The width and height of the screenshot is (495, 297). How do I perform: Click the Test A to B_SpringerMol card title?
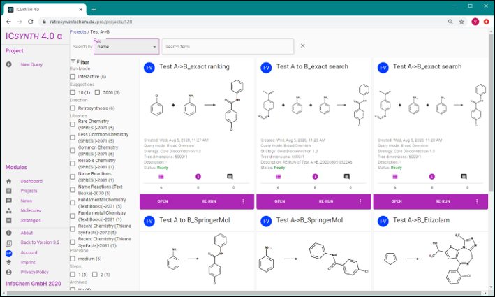195,220
